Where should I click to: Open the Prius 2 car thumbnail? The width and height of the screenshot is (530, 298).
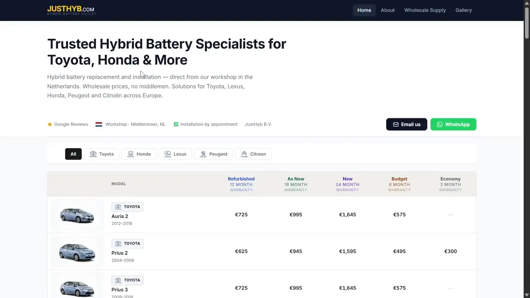pos(77,251)
